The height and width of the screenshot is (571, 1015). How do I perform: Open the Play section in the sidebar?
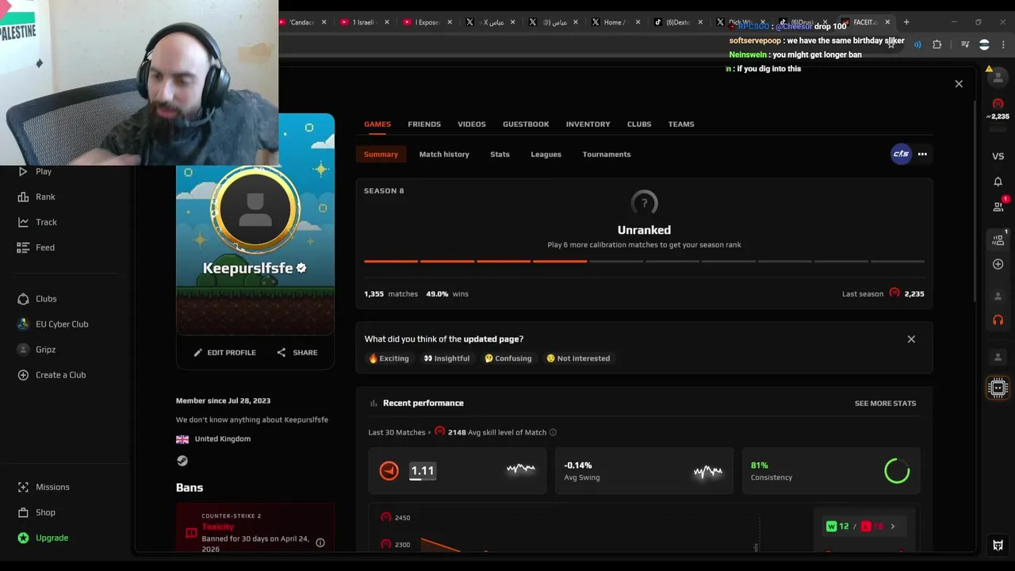coord(34,171)
